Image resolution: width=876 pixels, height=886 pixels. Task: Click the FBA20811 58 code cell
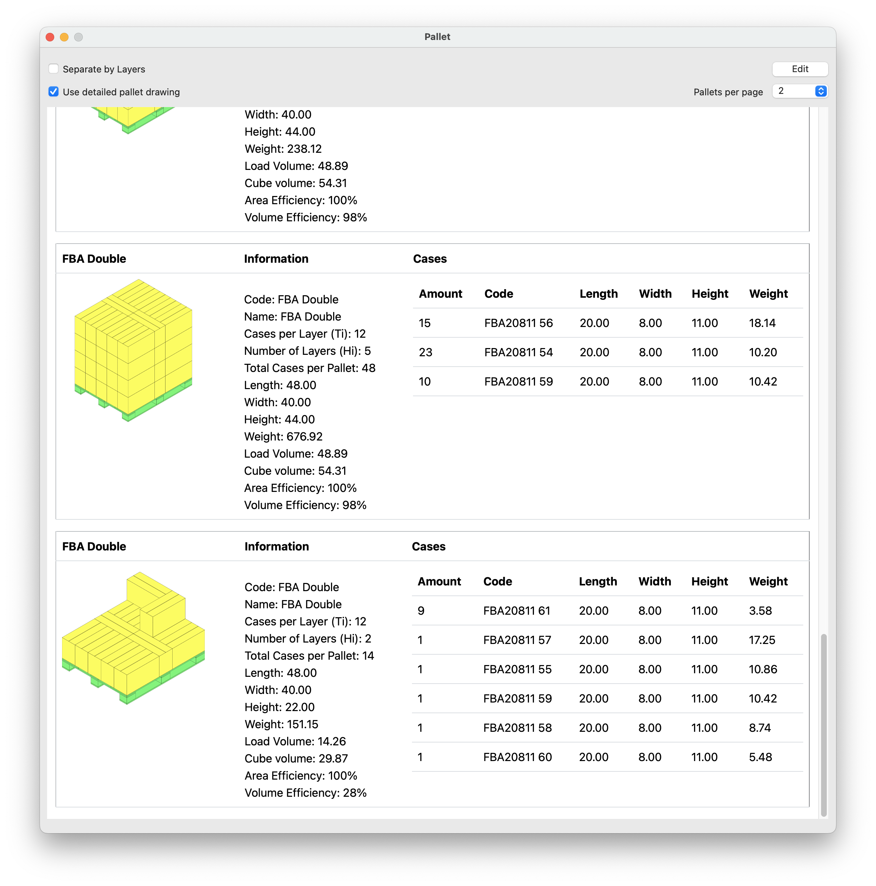(x=517, y=728)
